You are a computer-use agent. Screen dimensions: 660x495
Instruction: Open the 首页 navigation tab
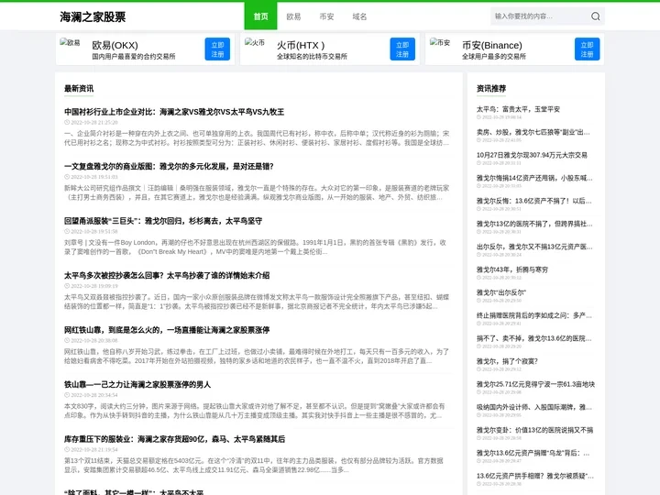[x=260, y=16]
